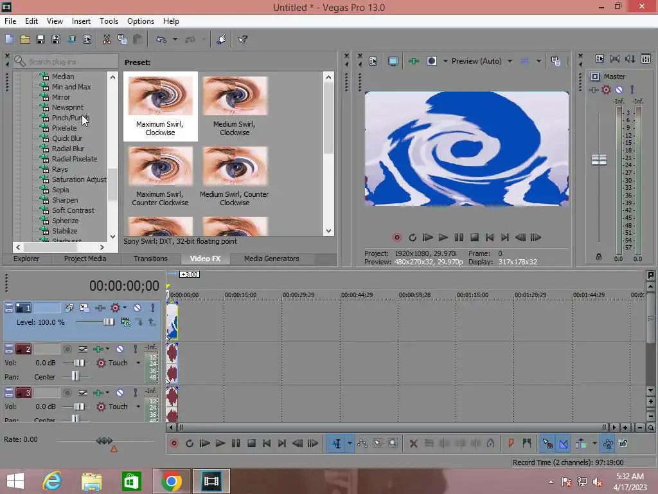This screenshot has height=494, width=658.
Task: Toggle Split Screen View in preview toolbar
Action: [432, 61]
